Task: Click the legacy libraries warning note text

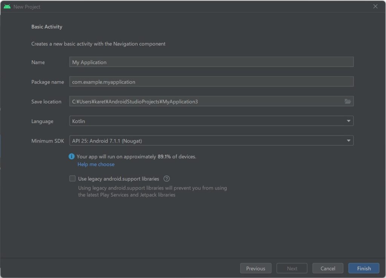Action: pyautogui.click(x=153, y=191)
